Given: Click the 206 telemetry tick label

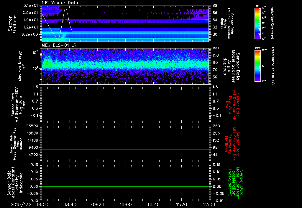Looking at the screenshot, I should tap(216, 133).
